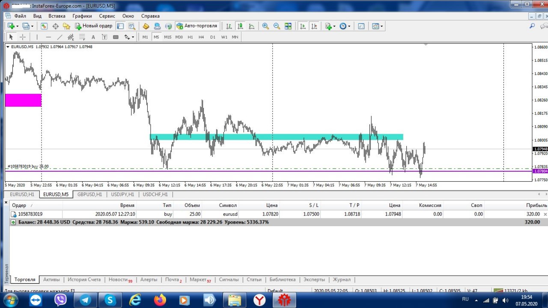Image resolution: width=548 pixels, height=308 pixels.
Task: Click the Новый ордер button
Action: (x=94, y=26)
